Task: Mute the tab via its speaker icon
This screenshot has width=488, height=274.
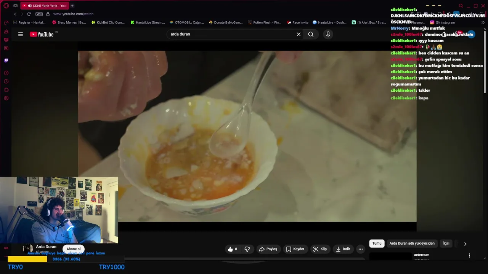Action: 30,6
